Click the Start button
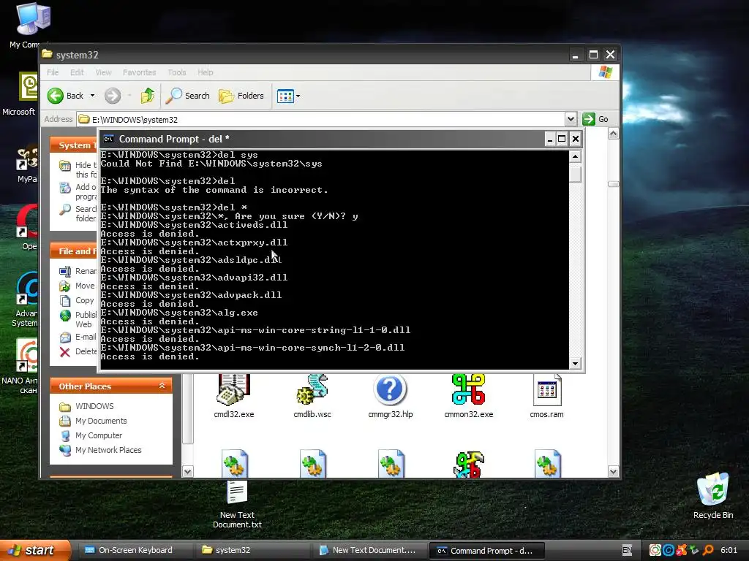 click(35, 550)
